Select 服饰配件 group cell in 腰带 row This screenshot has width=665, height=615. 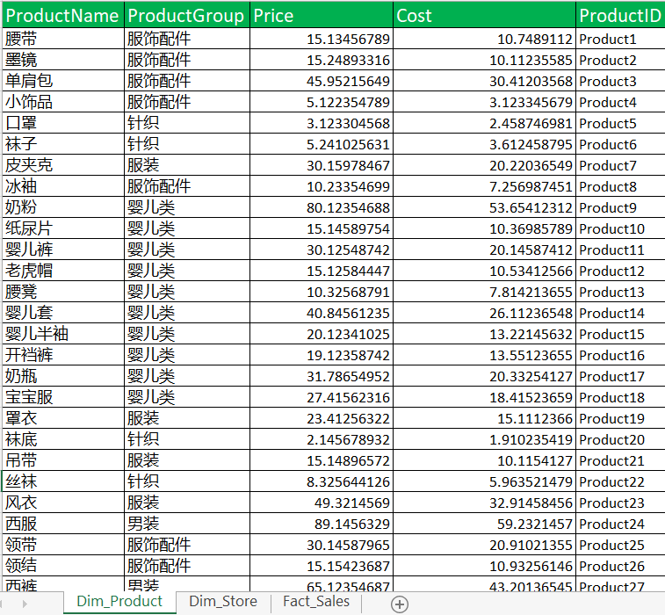186,39
